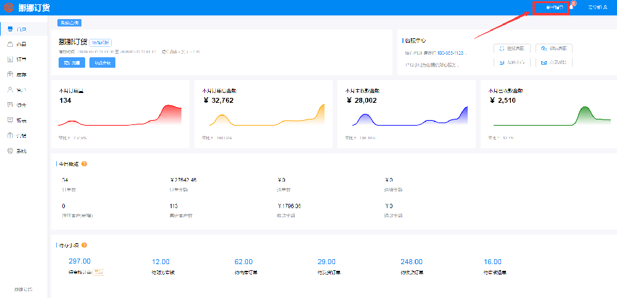Open the 297.00 pending item link
This screenshot has height=298, width=617.
coord(80,262)
